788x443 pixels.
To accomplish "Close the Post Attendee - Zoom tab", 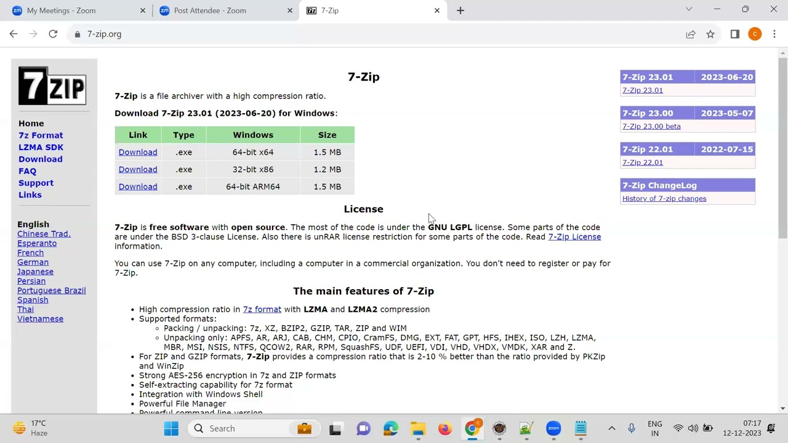I will pyautogui.click(x=290, y=10).
